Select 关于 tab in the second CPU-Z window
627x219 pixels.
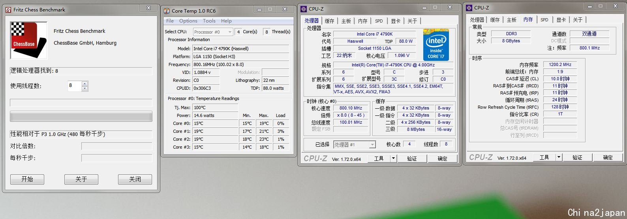(578, 20)
